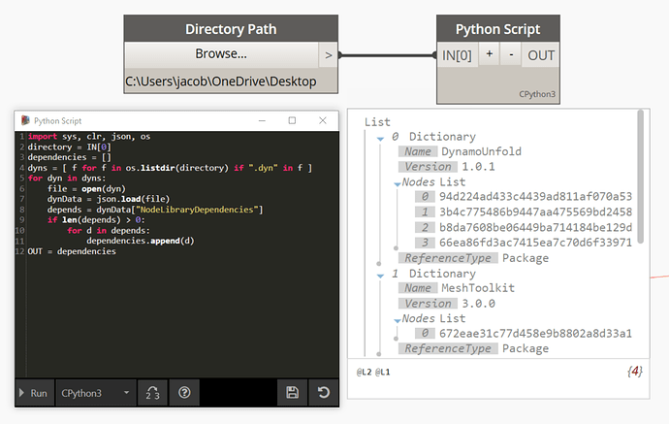
Task: Click the IN[0] input port
Action: [x=457, y=55]
